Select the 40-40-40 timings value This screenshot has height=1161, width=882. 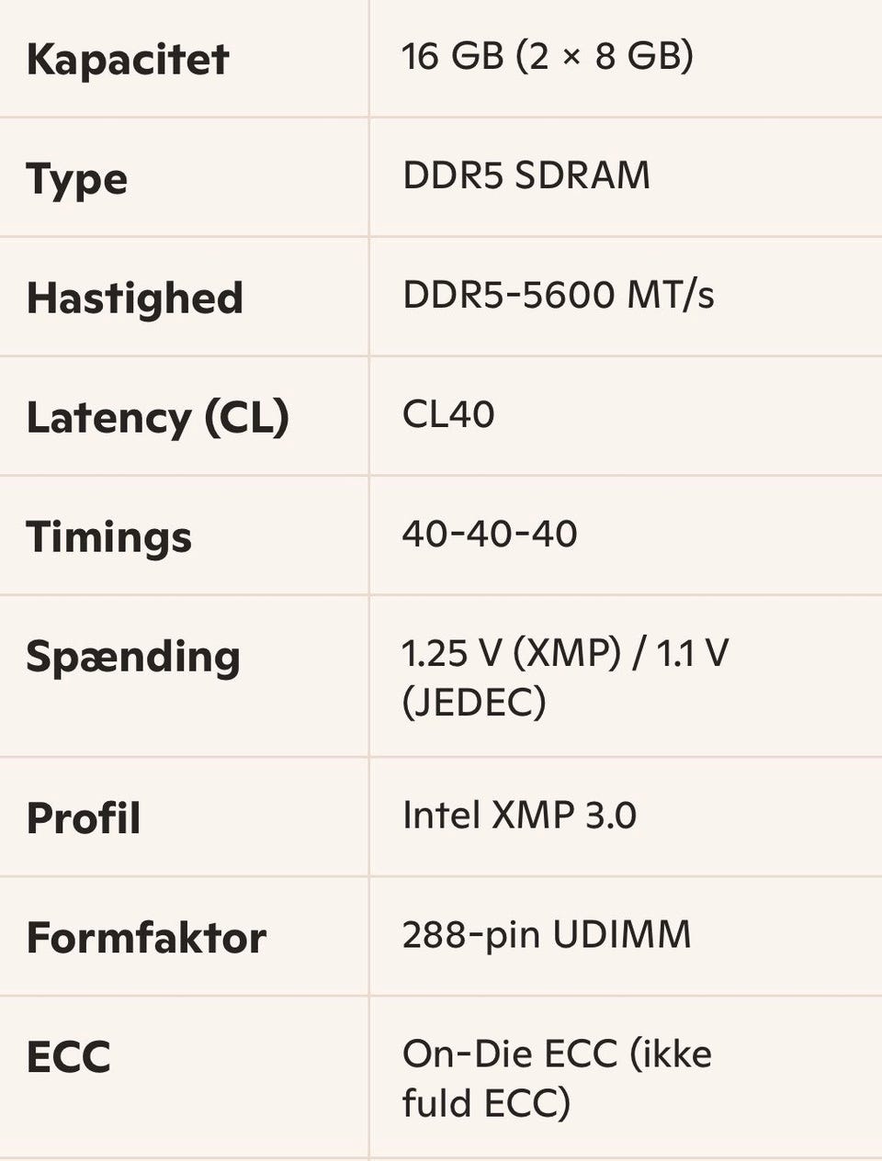(x=489, y=534)
